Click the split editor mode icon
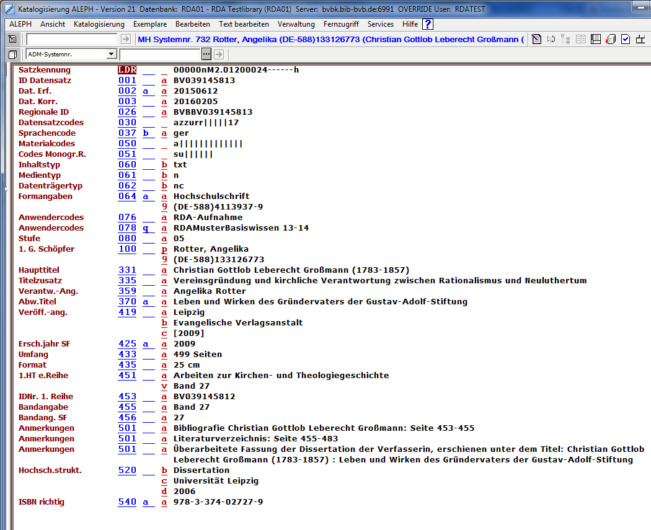 click(640, 39)
